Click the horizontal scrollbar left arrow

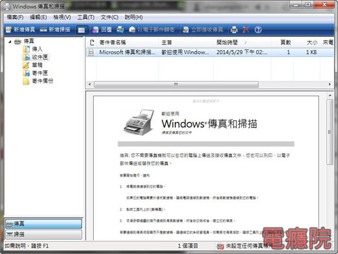[90, 84]
